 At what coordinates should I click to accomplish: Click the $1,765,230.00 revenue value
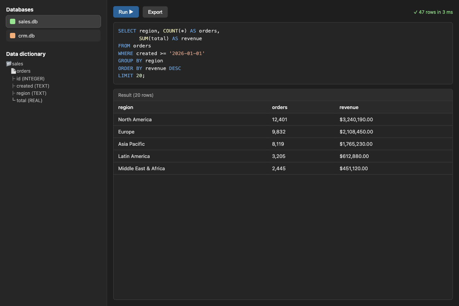[356, 144]
